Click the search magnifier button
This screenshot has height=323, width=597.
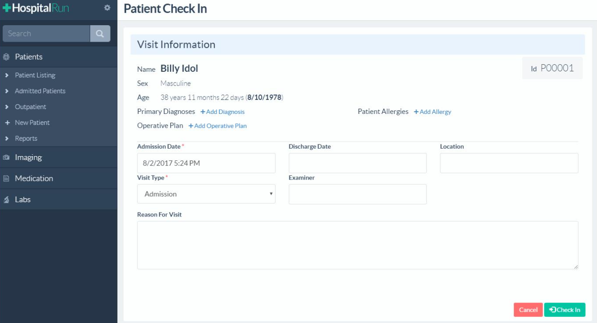point(100,33)
